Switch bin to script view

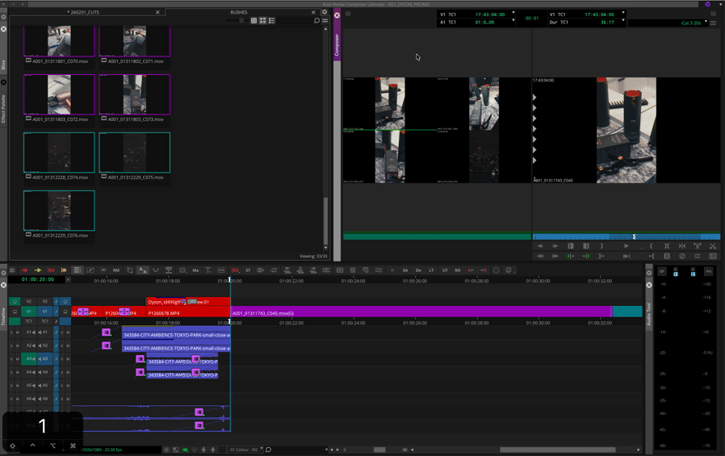271,20
